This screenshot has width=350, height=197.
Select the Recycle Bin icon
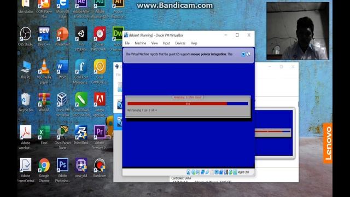pos(26,102)
